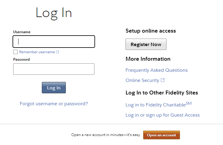223x145 pixels.
Task: Open the Frequently Asked Questions link
Action: click(x=157, y=70)
